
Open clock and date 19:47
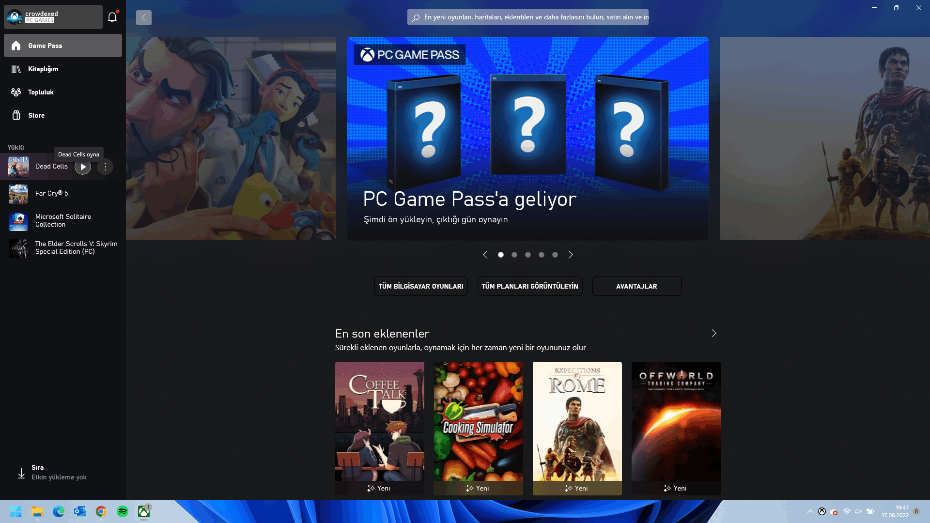point(895,511)
